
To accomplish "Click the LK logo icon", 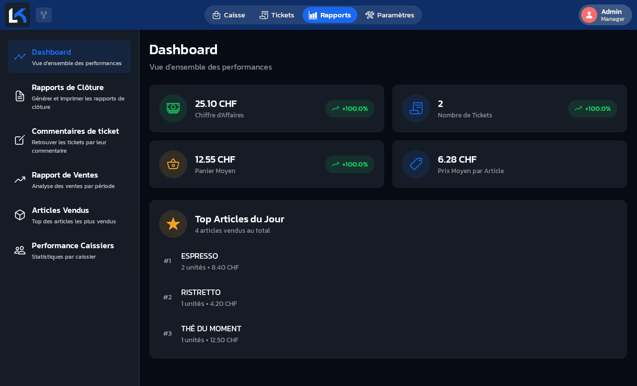I will tap(17, 15).
